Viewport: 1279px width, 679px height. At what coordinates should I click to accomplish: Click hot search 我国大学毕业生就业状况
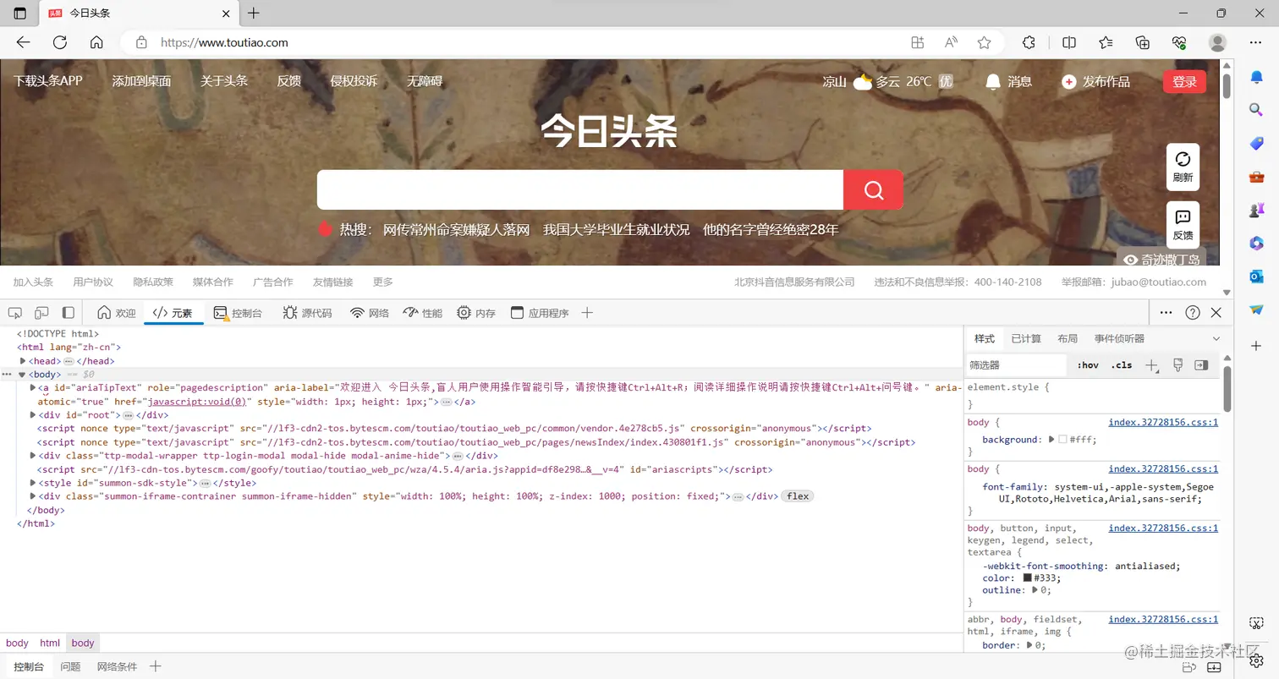tap(616, 229)
